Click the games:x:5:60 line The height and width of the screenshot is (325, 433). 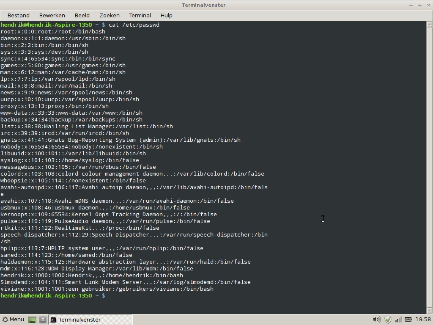click(x=63, y=66)
